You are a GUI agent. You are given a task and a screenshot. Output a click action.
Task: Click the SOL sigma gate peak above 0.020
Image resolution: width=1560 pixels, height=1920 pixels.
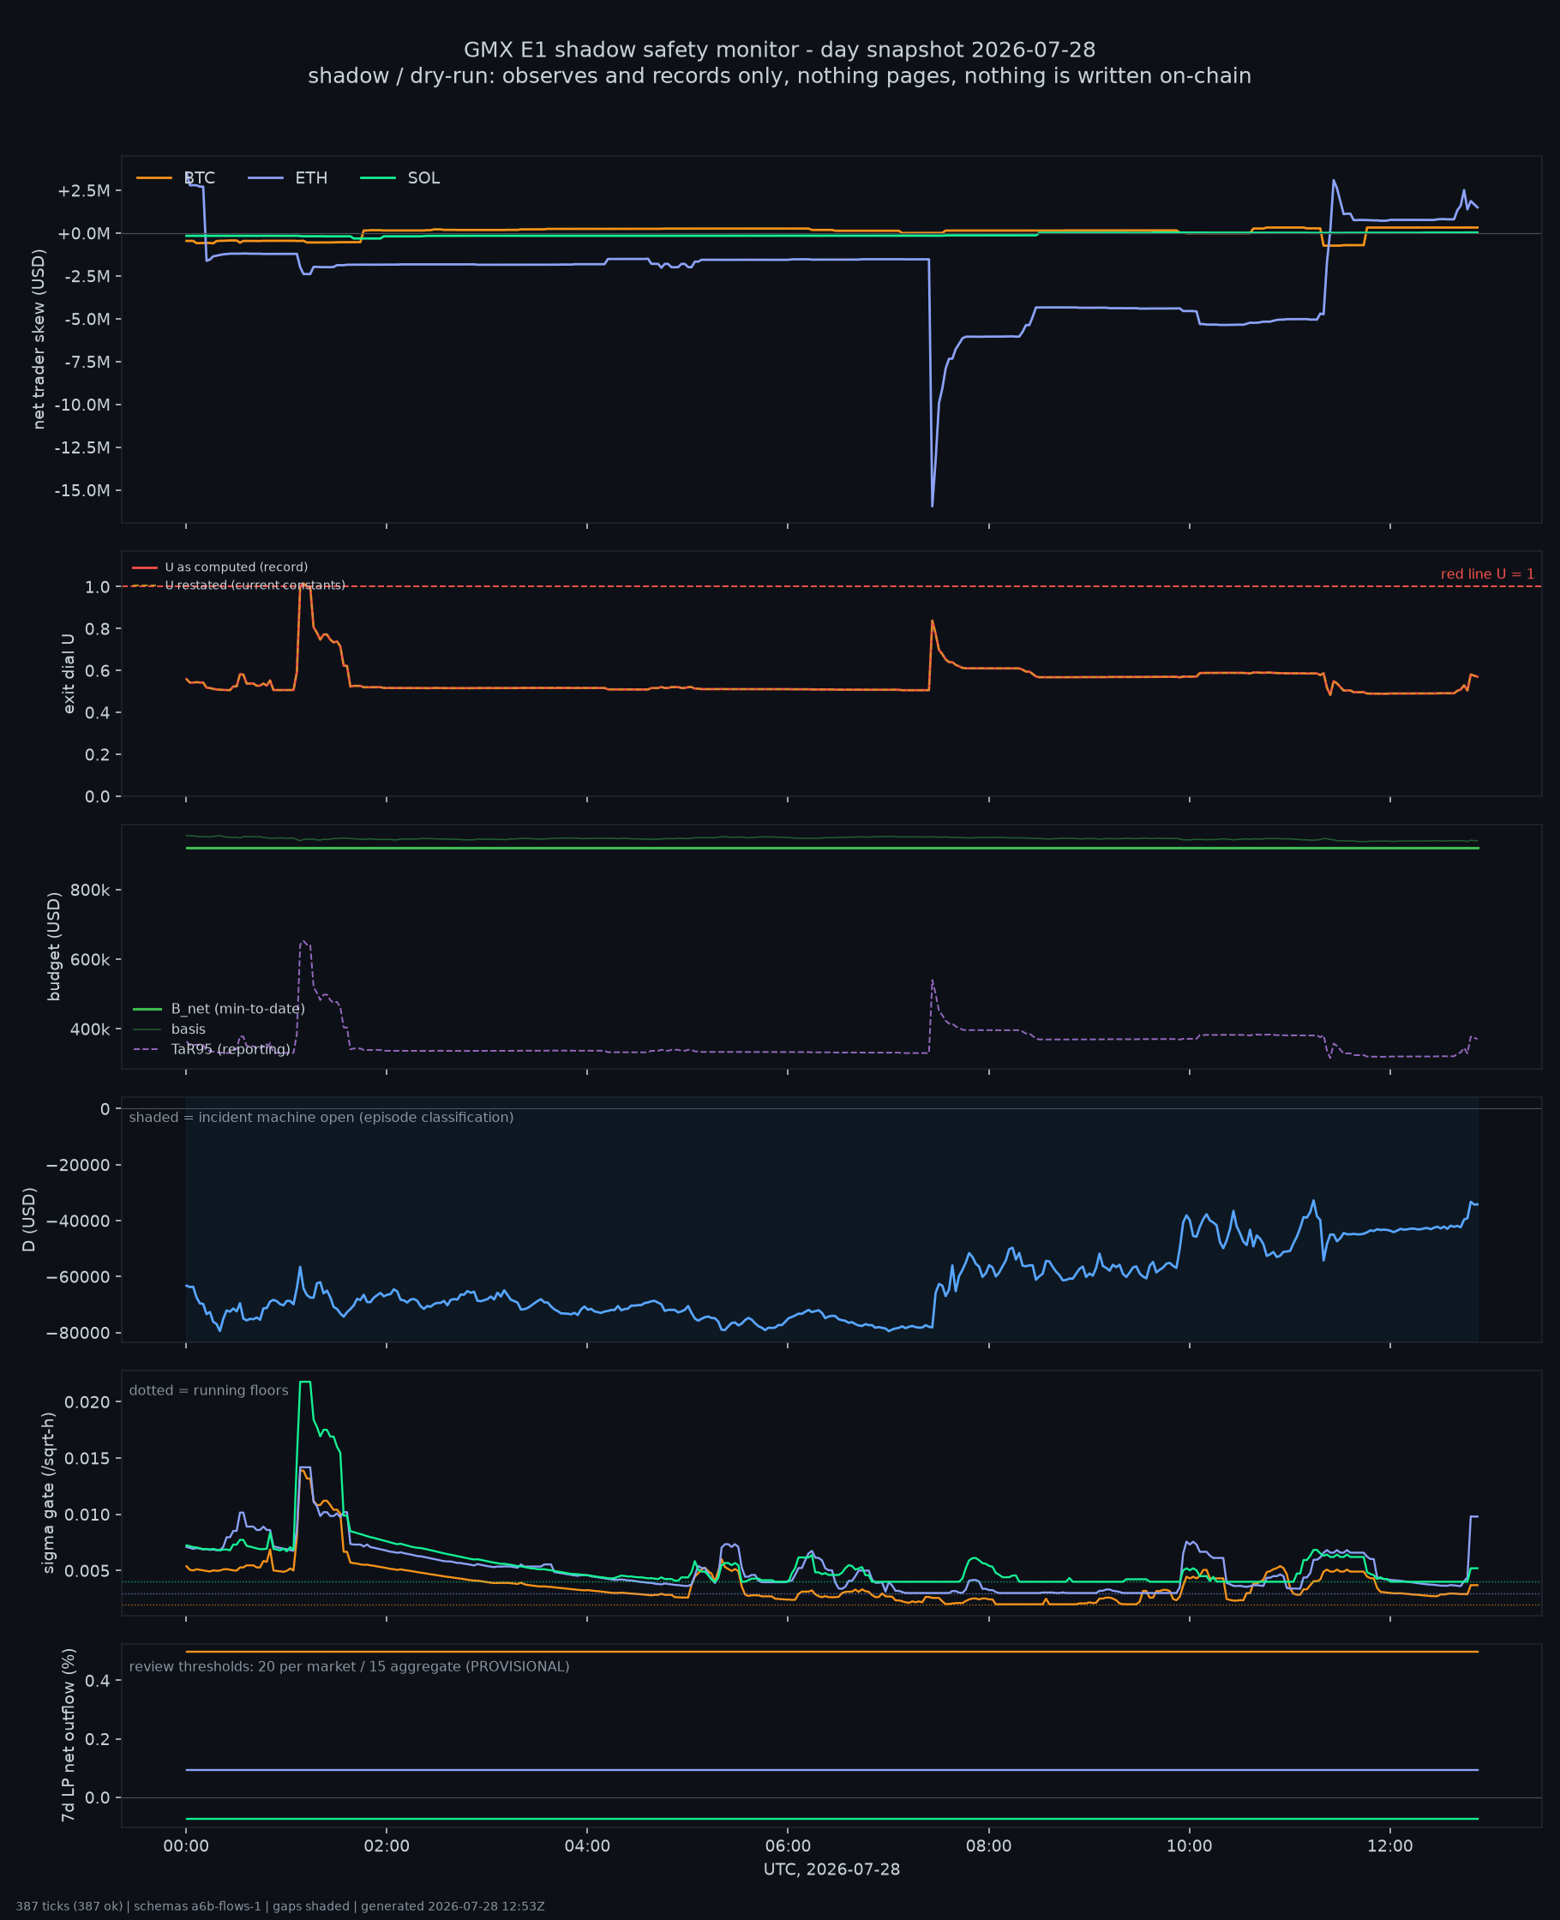pyautogui.click(x=304, y=1383)
